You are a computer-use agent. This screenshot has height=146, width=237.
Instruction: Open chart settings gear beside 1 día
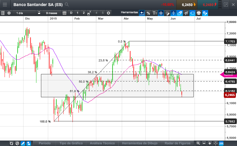coord(9,13)
